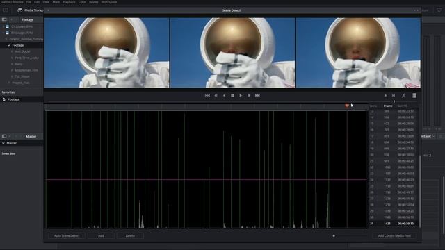Select Footage under Favorites

[x=14, y=99]
